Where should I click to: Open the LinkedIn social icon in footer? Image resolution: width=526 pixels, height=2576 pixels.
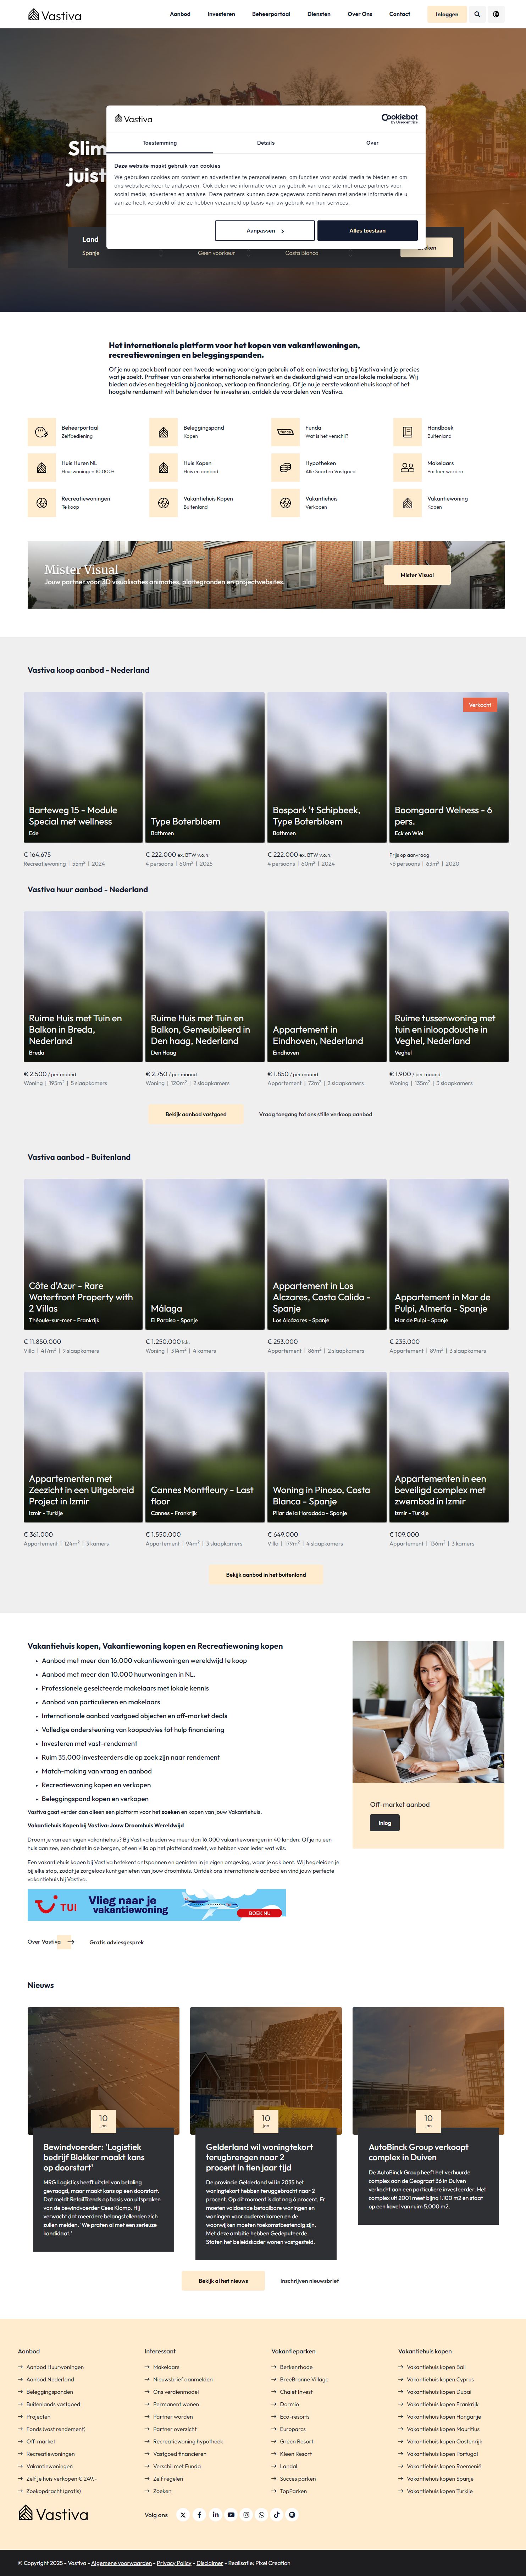tap(215, 2515)
